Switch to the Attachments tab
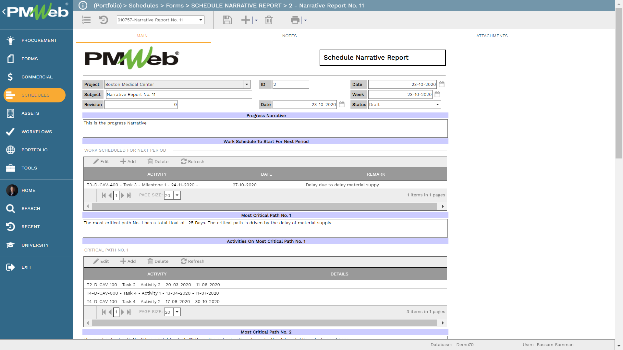Image resolution: width=623 pixels, height=350 pixels. tap(492, 36)
